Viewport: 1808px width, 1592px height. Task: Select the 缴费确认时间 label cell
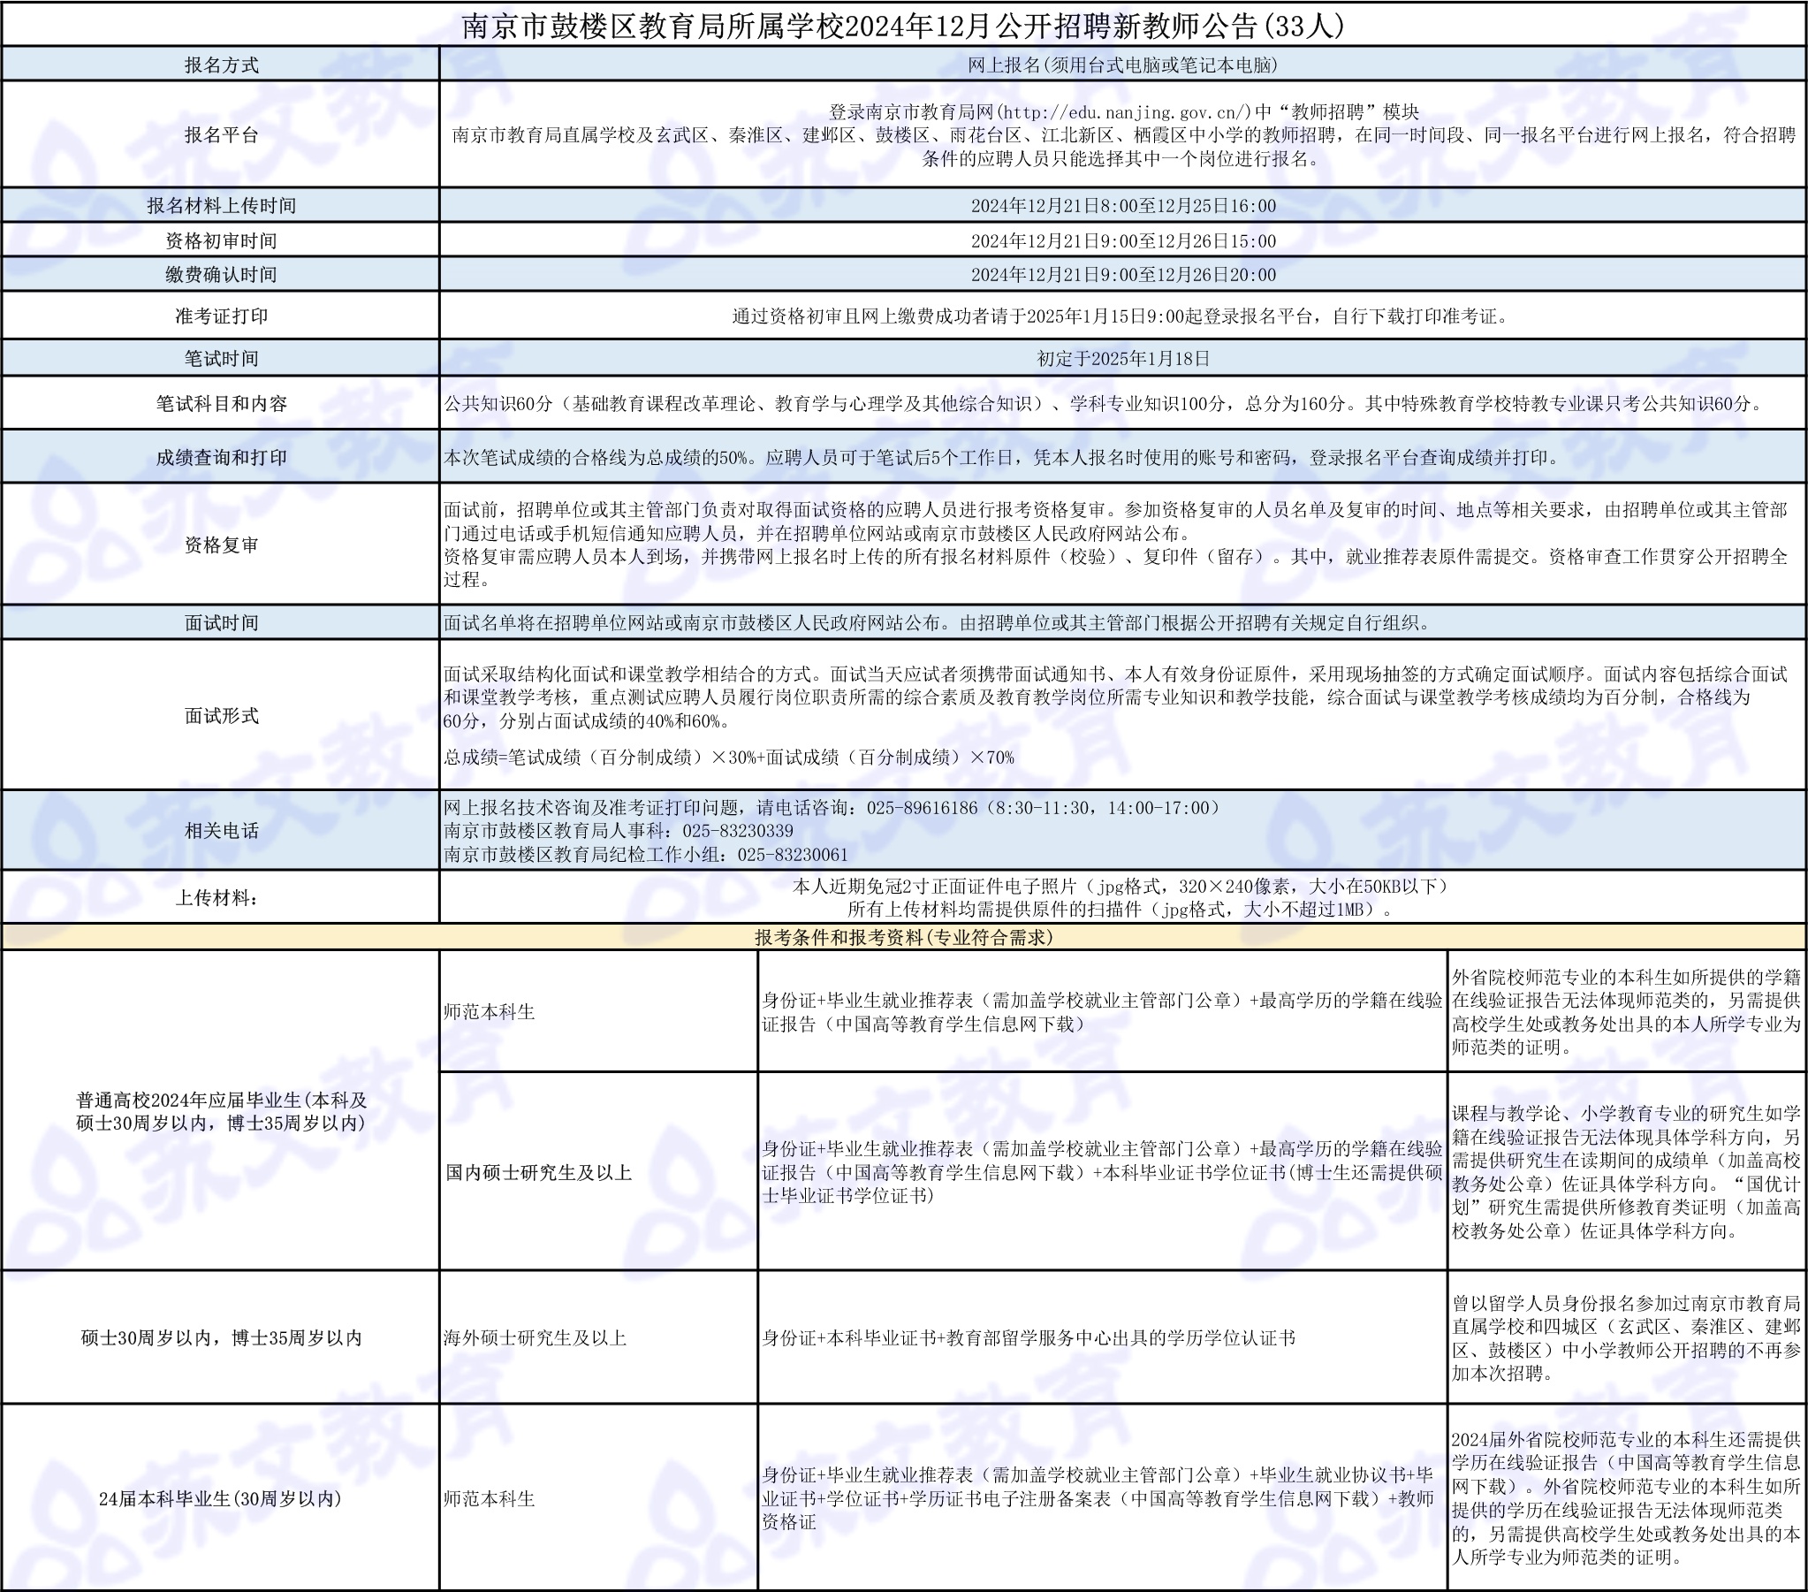221,274
